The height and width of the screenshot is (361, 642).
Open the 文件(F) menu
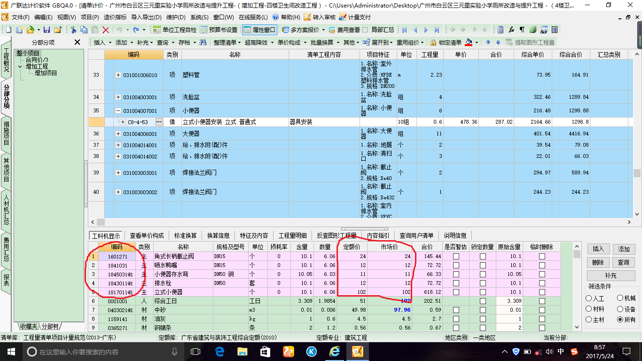[20, 17]
